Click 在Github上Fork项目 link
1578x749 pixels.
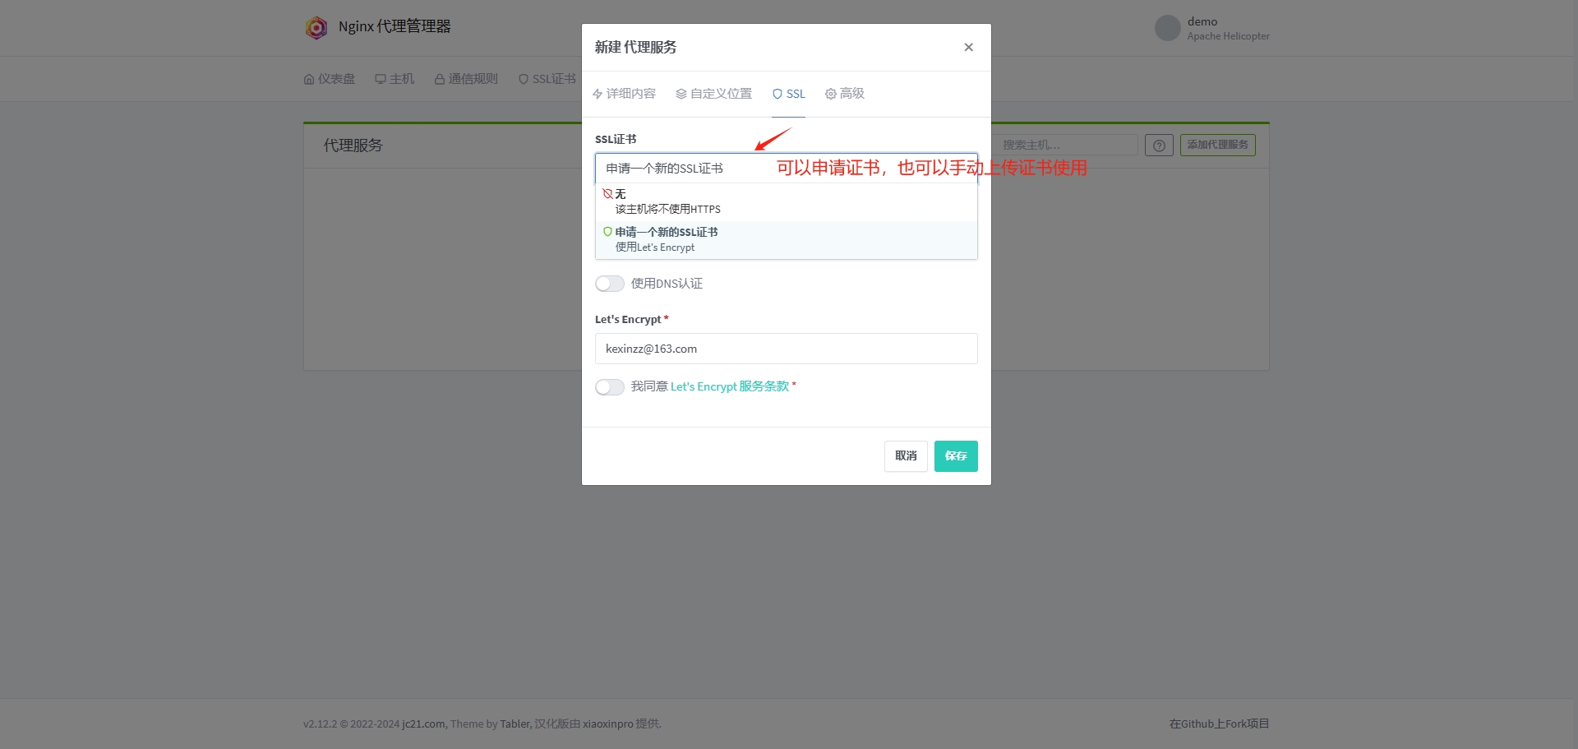(1219, 724)
